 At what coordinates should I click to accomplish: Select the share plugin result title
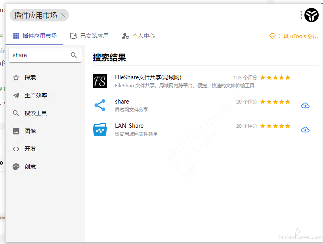122,102
